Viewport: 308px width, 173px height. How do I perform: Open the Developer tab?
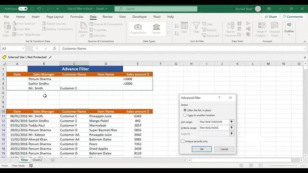point(140,17)
